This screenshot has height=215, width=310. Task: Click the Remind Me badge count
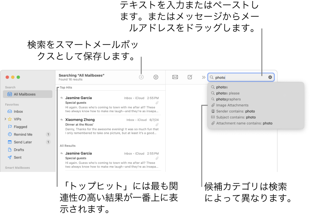coord(48,134)
